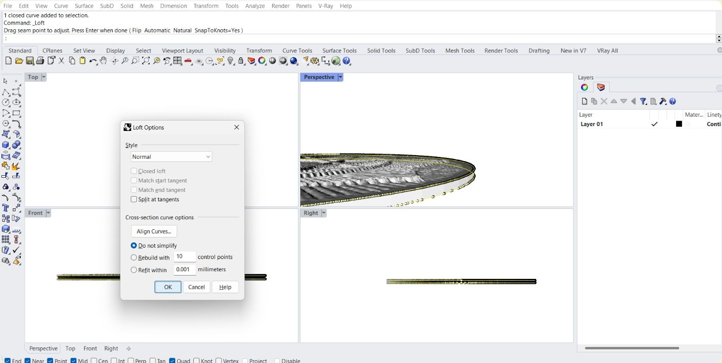
Task: Open the color wheel Properties tab icon
Action: click(585, 87)
